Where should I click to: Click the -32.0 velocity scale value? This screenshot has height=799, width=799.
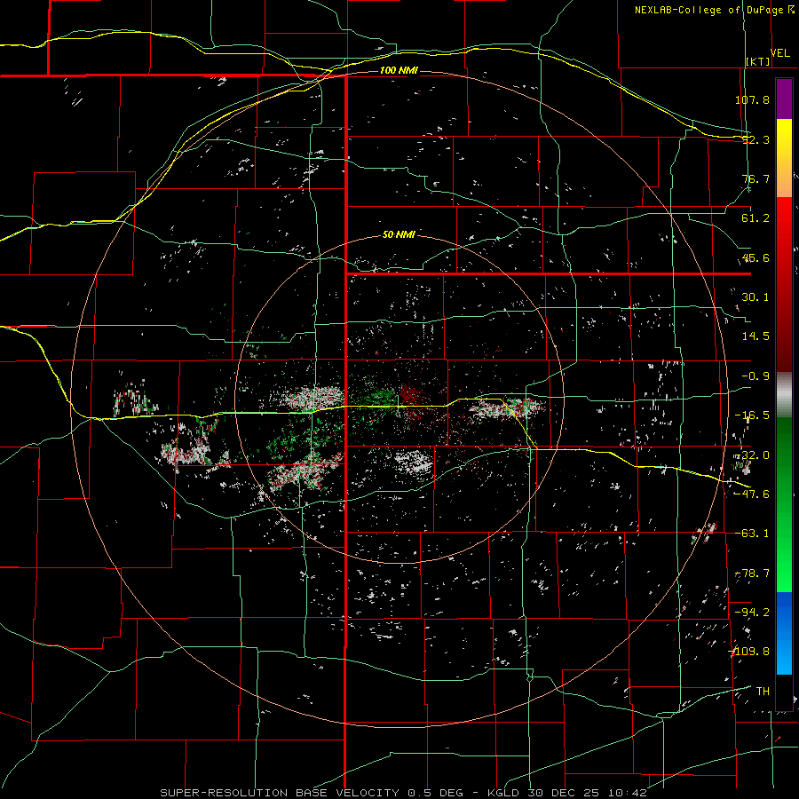pos(752,455)
